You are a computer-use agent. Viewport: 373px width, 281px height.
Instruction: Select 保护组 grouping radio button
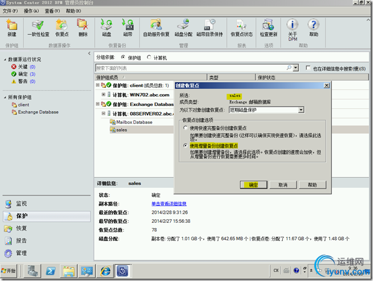(123, 57)
